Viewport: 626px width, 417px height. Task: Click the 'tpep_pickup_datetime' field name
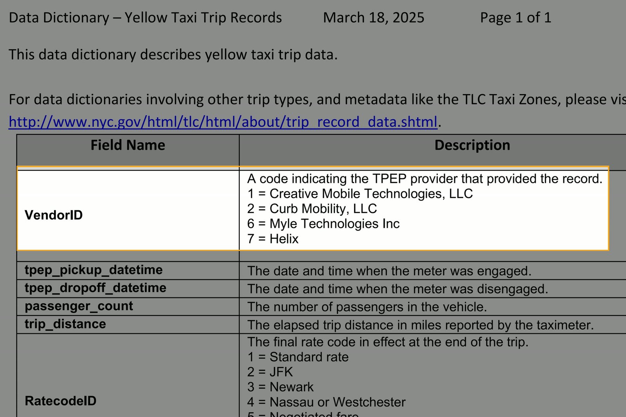[x=94, y=270]
